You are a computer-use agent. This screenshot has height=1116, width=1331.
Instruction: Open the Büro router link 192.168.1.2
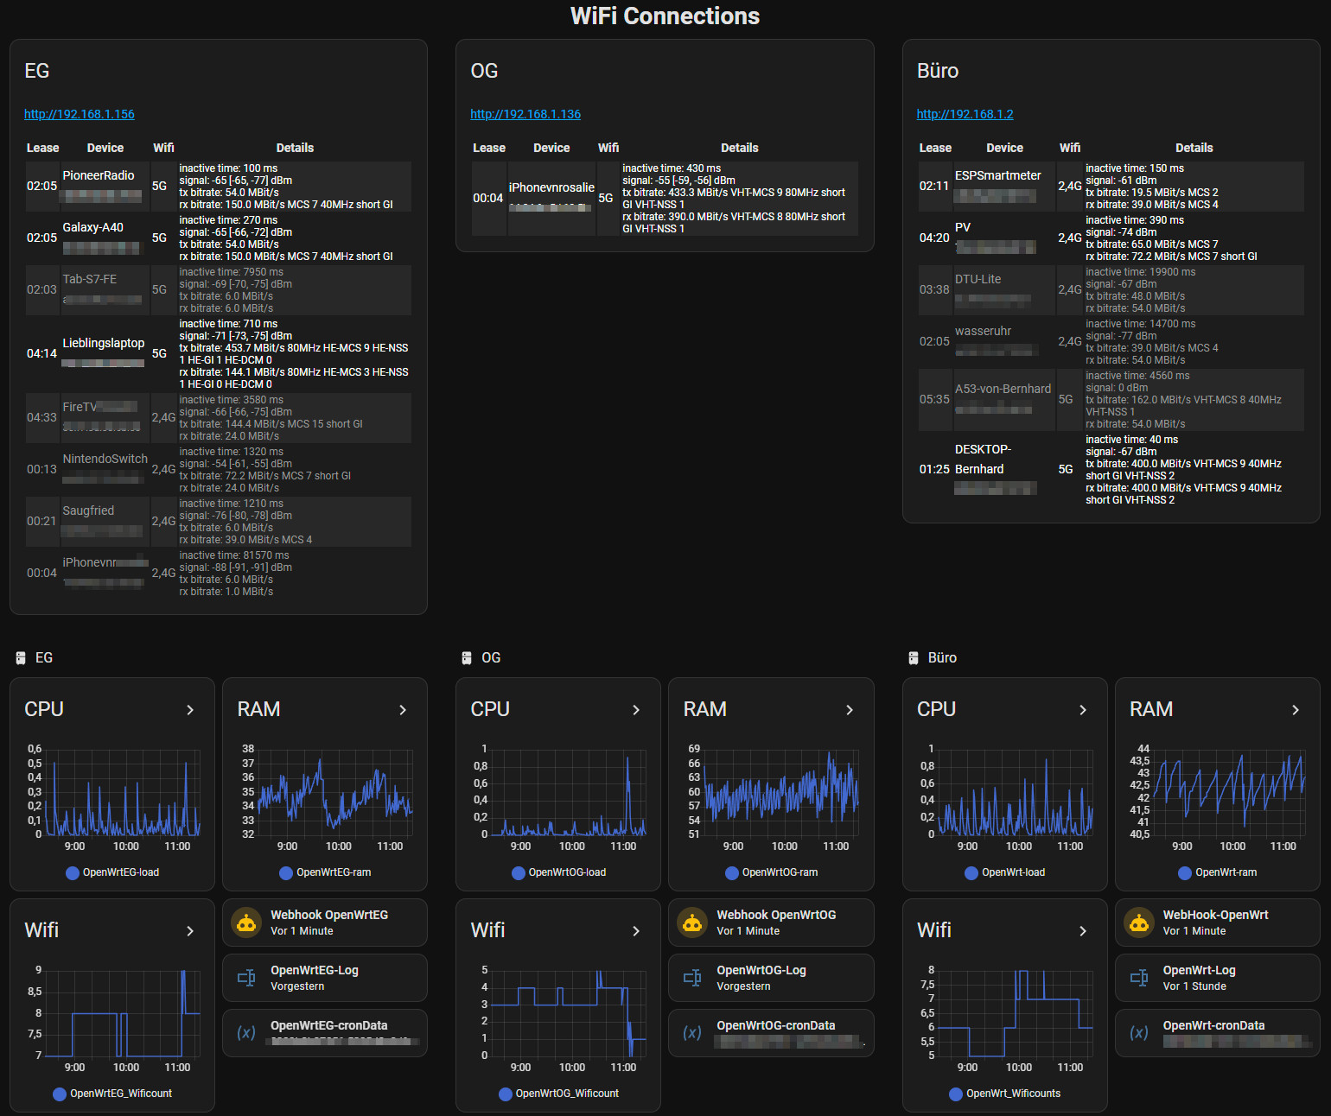click(965, 114)
